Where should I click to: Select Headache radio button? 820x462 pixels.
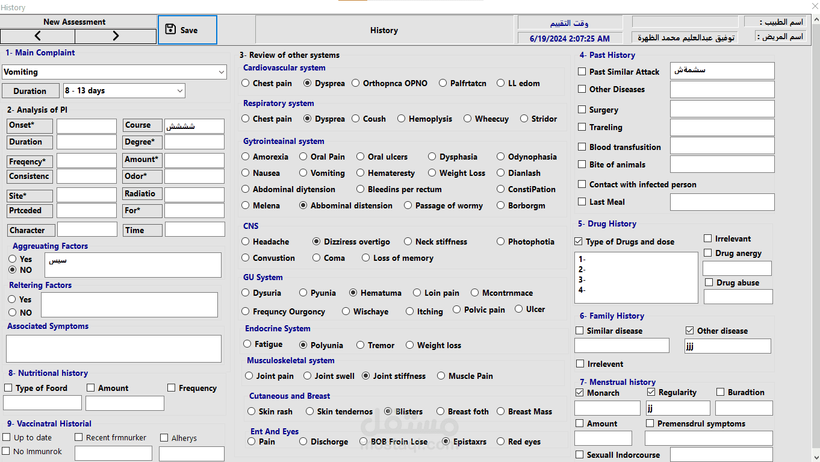click(246, 242)
